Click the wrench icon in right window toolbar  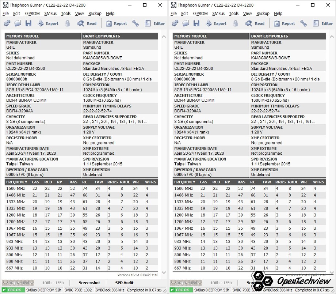[303, 23]
